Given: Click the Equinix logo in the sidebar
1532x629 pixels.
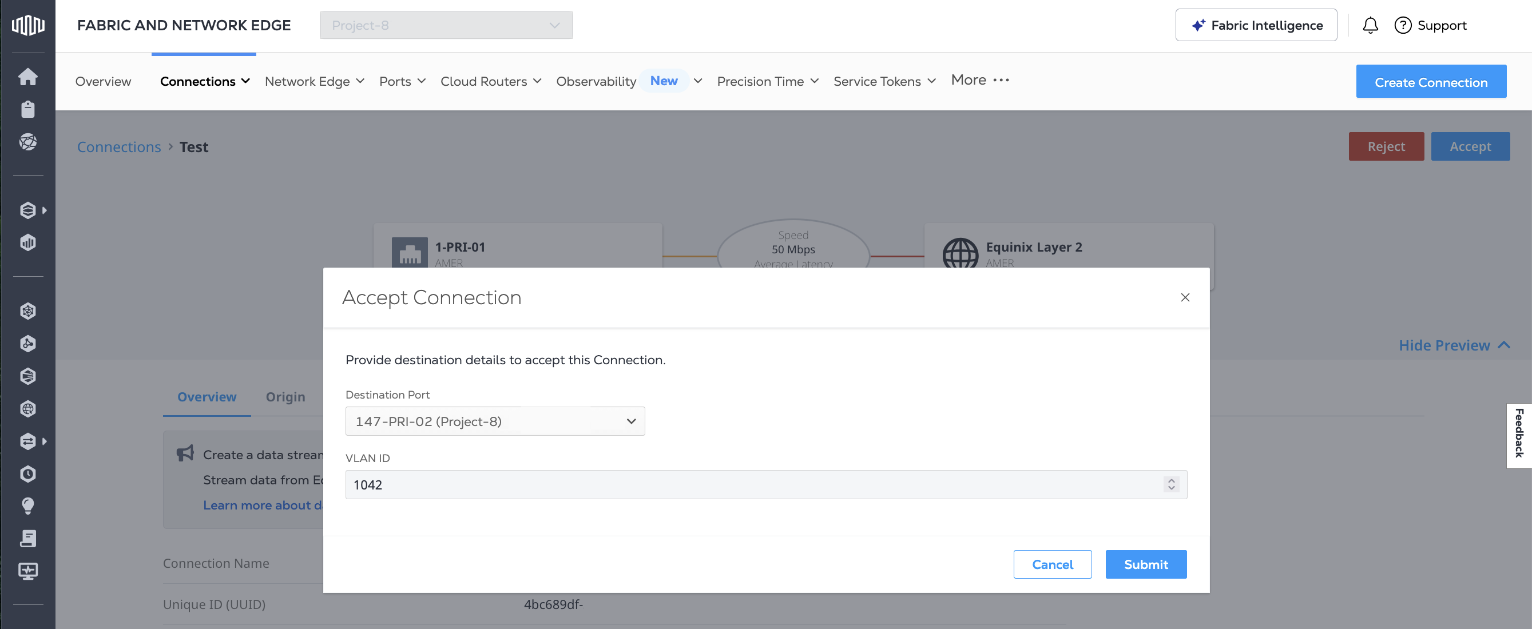Looking at the screenshot, I should (x=28, y=25).
